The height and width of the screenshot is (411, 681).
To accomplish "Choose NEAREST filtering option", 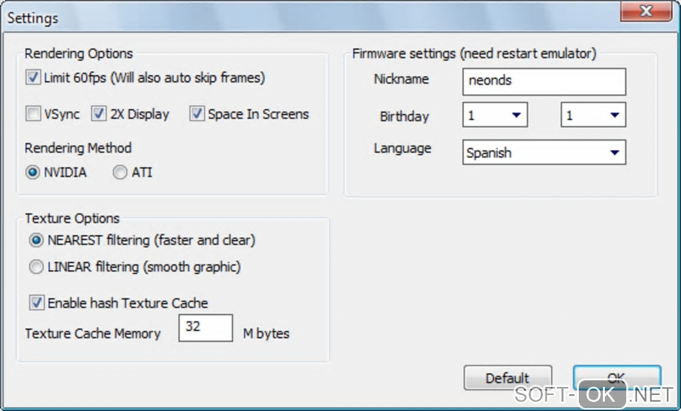I will pos(37,240).
